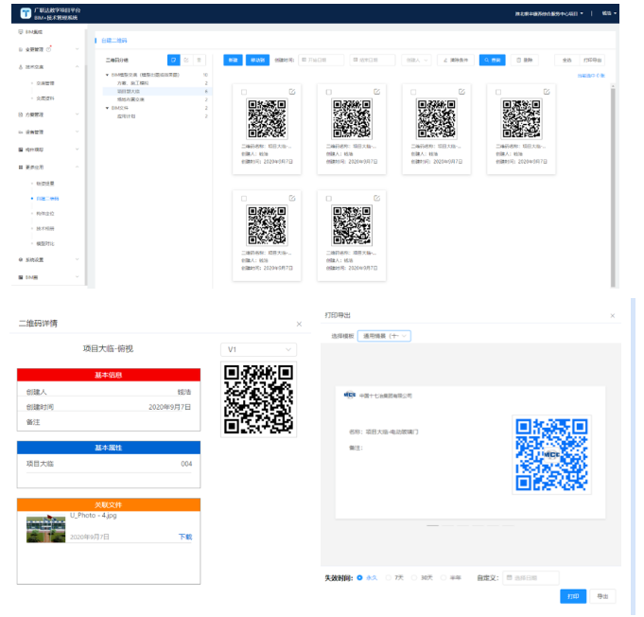Select the 7天 expiry radio button
The image size is (644, 617).
tap(388, 577)
